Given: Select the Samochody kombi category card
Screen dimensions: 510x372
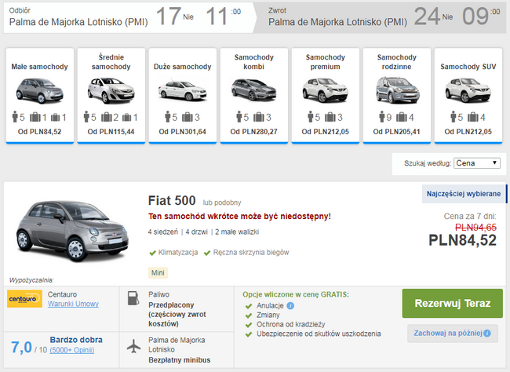Looking at the screenshot, I should pyautogui.click(x=254, y=96).
